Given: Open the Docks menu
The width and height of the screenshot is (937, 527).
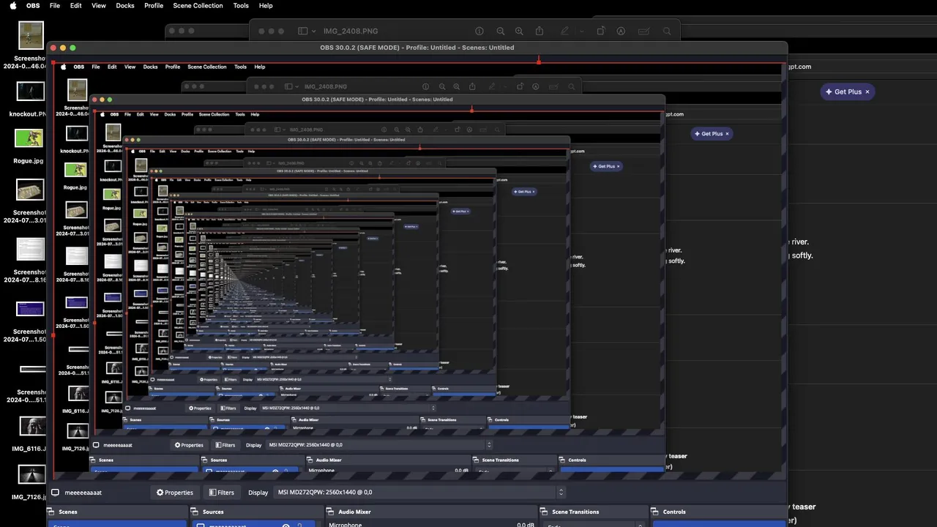Looking at the screenshot, I should tap(125, 5).
